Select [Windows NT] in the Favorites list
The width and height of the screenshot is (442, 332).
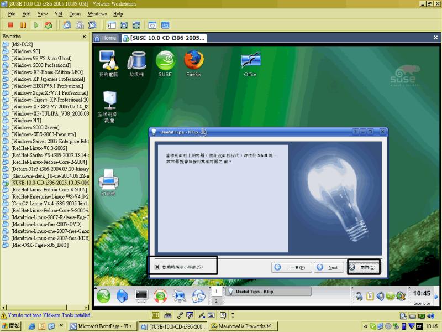[x=26, y=121]
